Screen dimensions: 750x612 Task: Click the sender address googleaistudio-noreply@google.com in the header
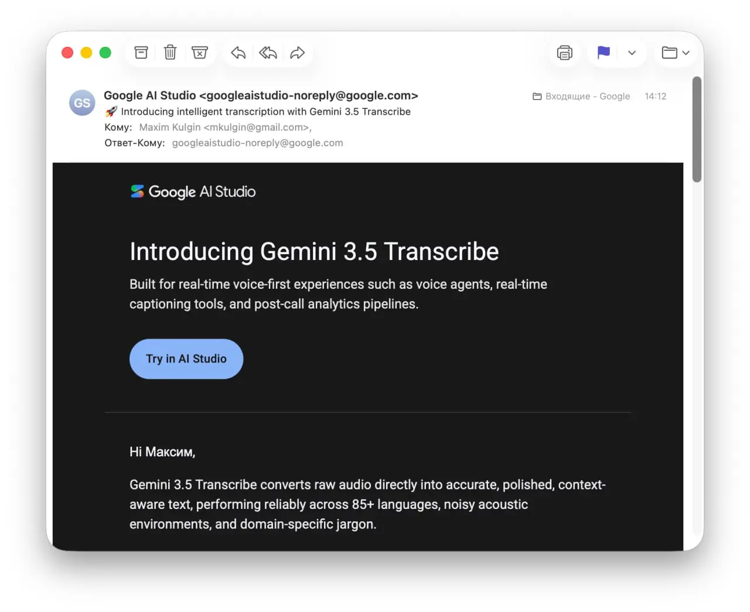[x=308, y=95]
